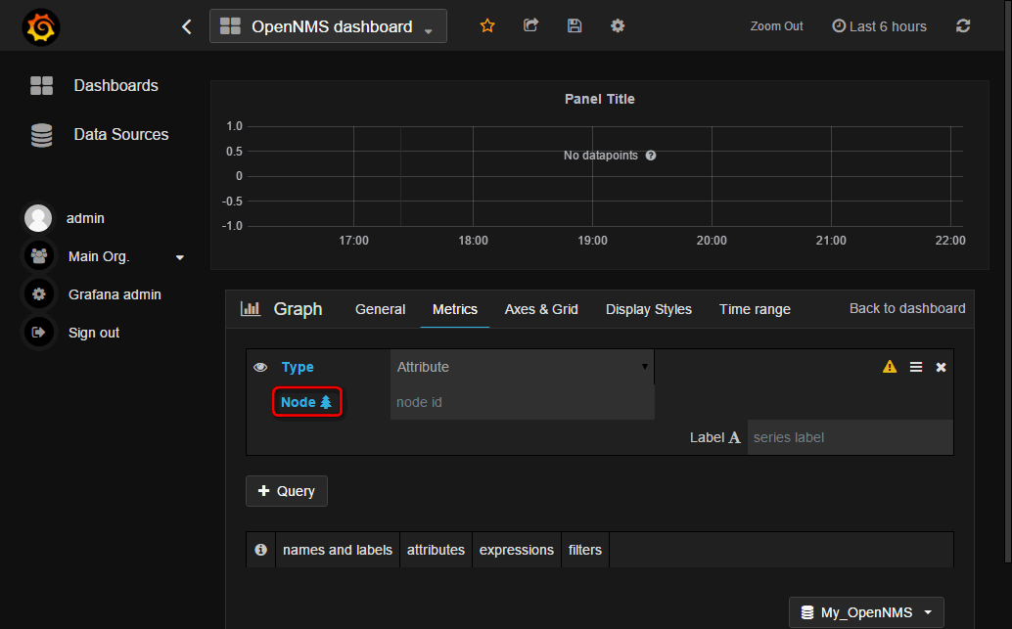Click the No datapoints help question icon

click(651, 156)
